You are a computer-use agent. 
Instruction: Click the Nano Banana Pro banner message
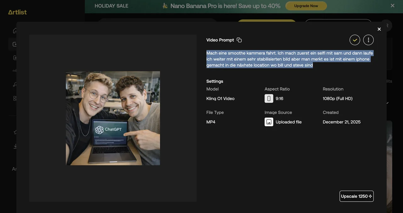click(225, 6)
